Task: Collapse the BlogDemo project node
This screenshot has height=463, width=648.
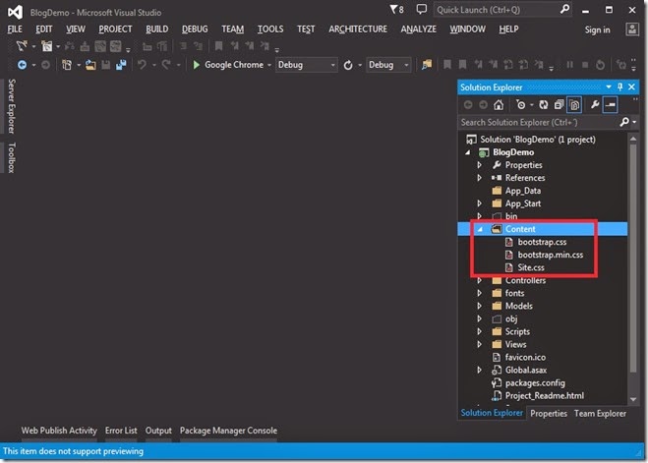Action: click(467, 152)
